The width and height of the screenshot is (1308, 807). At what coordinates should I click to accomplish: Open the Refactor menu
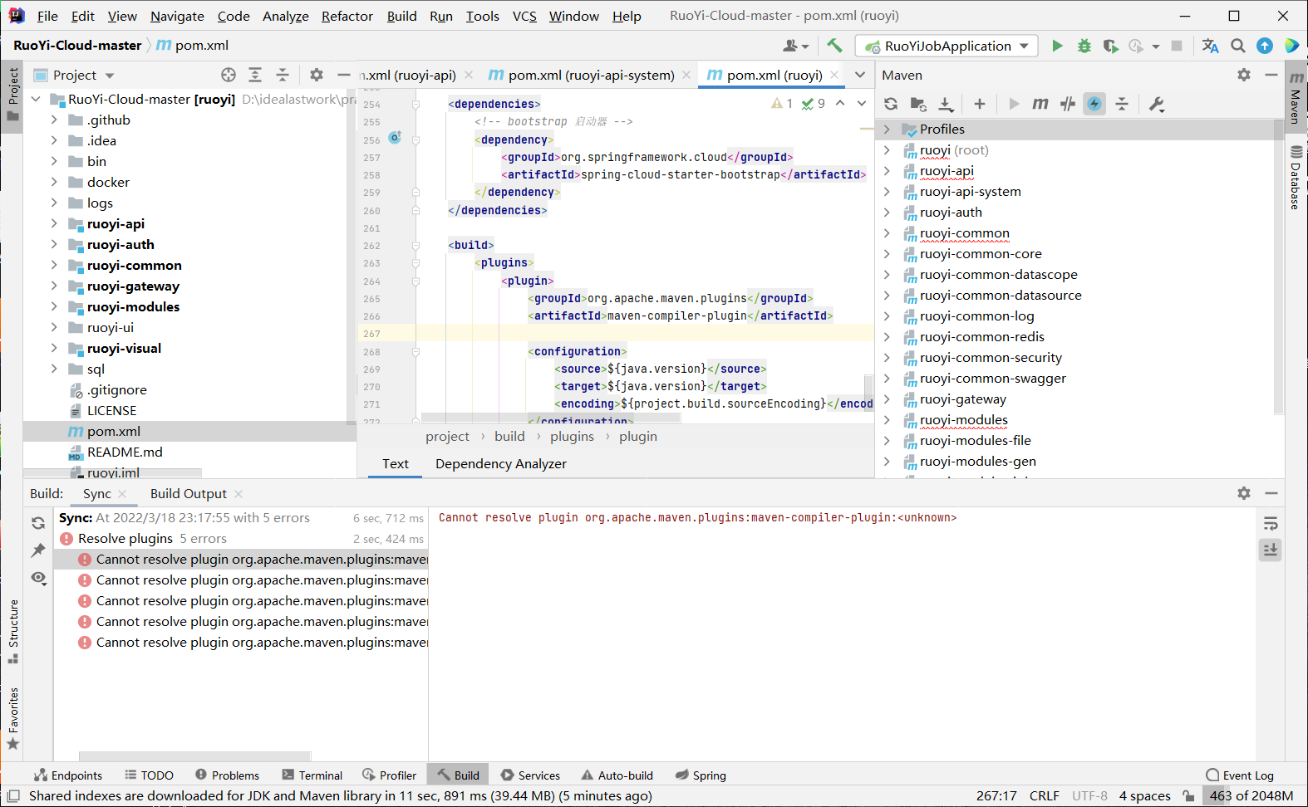point(347,16)
